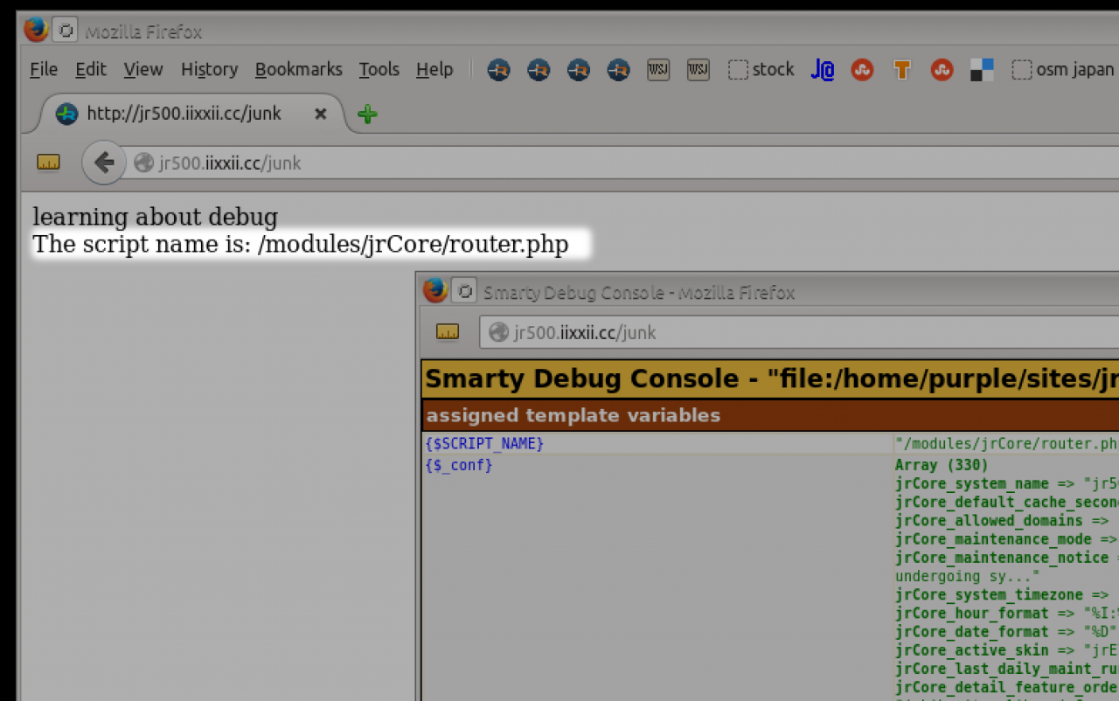This screenshot has width=1119, height=701.
Task: Click ruler icon in Smarty Debug Console window
Action: coord(448,332)
